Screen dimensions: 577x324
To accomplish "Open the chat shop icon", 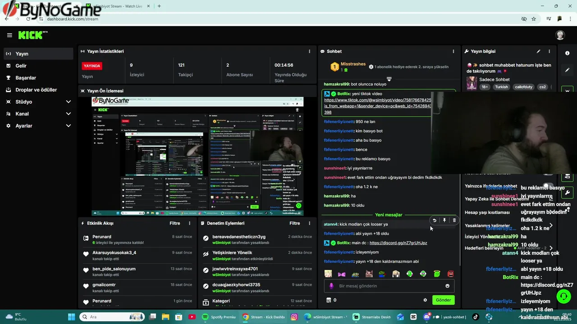I will 329,300.
